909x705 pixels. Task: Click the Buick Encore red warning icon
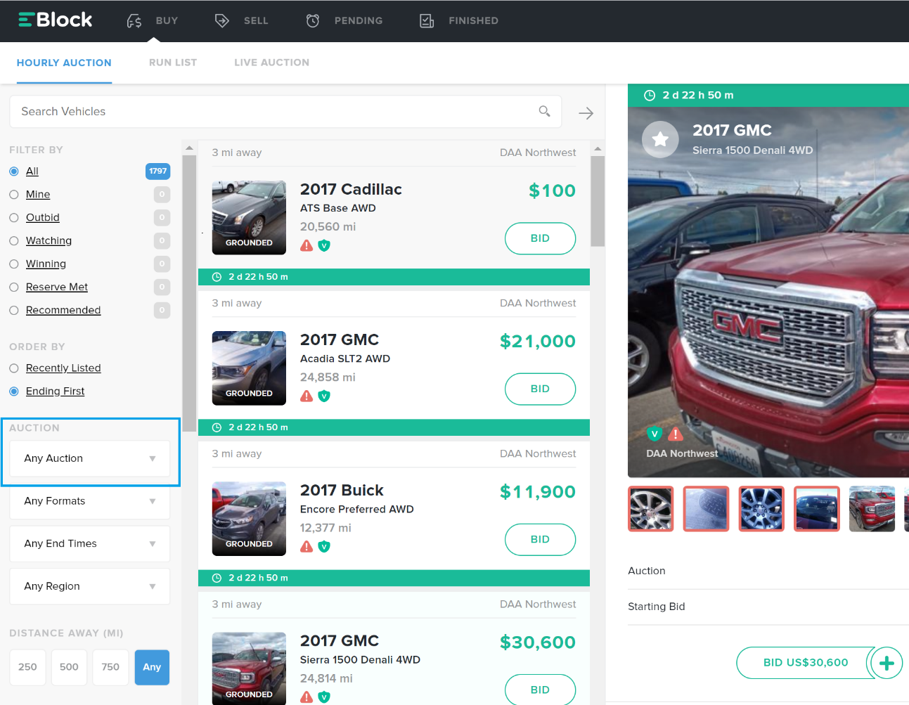[x=307, y=546]
